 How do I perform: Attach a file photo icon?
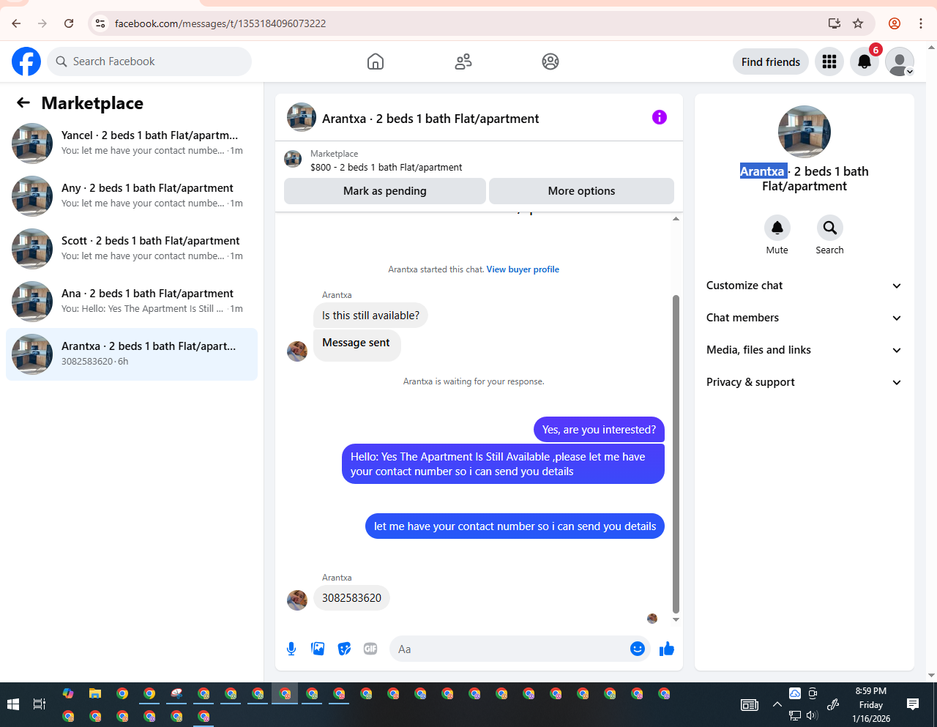[318, 649]
